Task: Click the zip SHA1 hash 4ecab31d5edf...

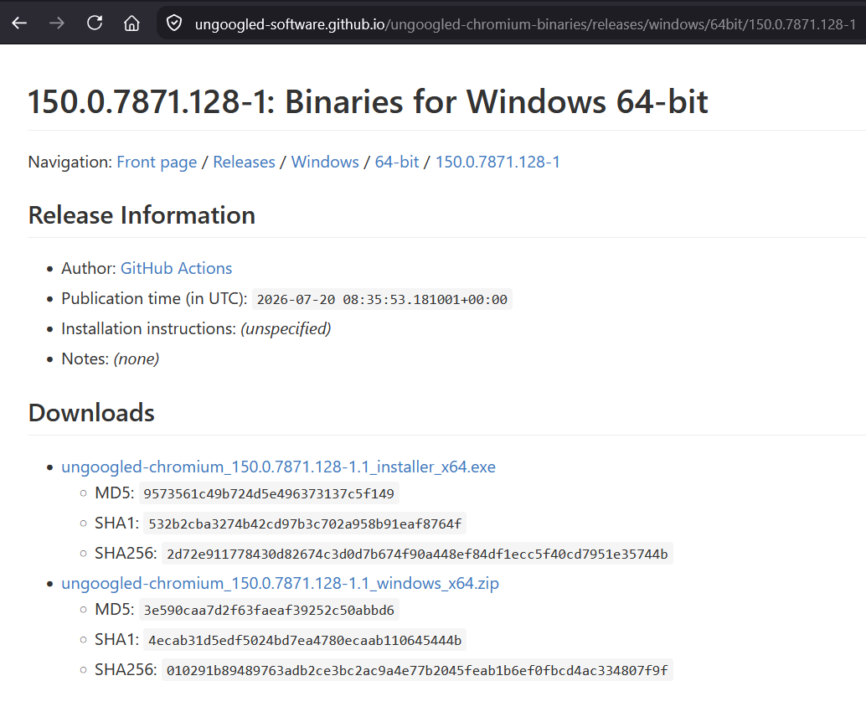Action: coord(305,640)
